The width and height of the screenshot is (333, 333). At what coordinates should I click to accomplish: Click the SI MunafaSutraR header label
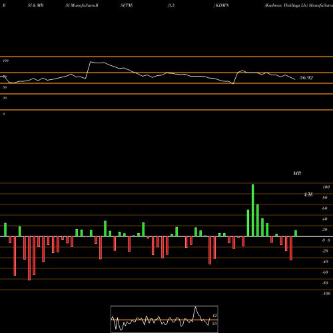82,5
